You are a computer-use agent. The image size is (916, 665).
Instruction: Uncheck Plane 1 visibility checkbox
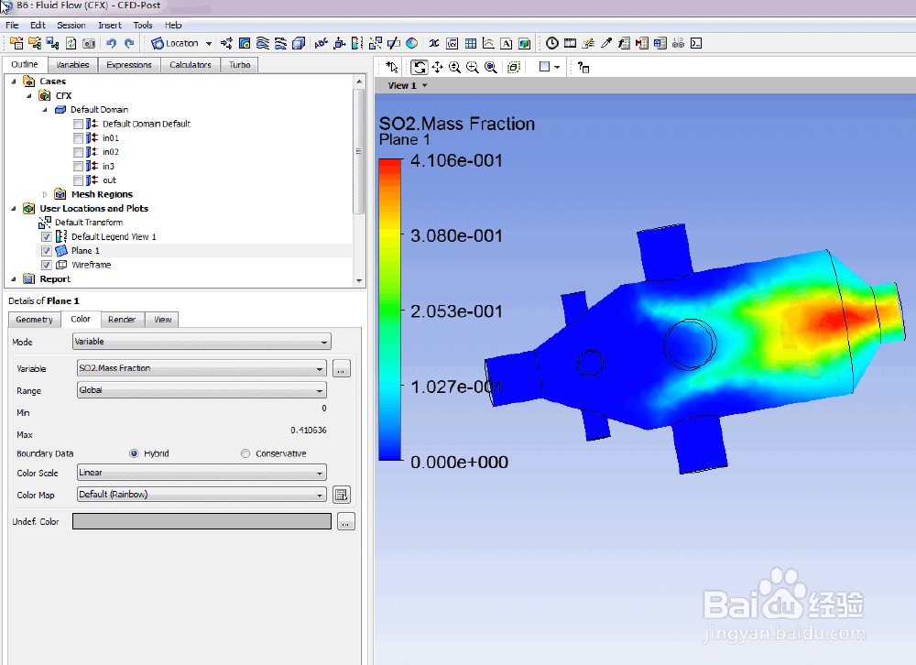pyautogui.click(x=47, y=251)
